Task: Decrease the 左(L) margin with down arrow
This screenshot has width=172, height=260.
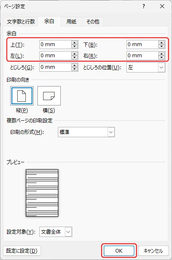Action: pos(75,58)
